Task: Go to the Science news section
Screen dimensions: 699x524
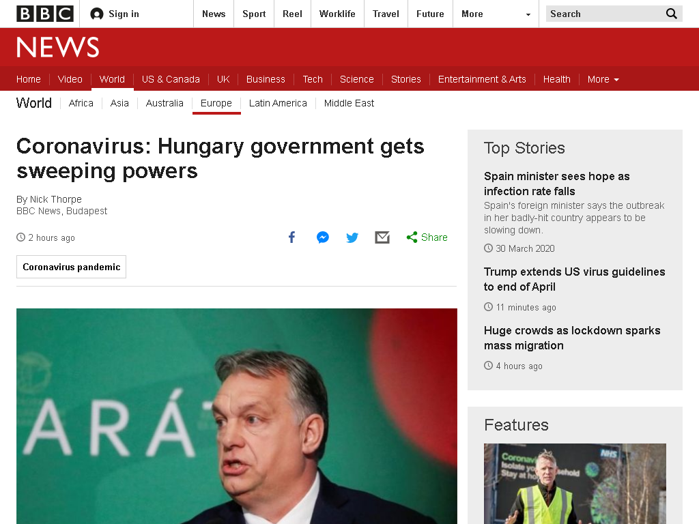Action: point(356,79)
